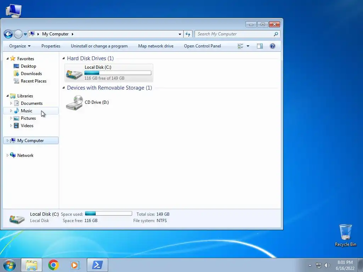This screenshot has width=363, height=272.
Task: Toggle the preview pane button
Action: 260,46
